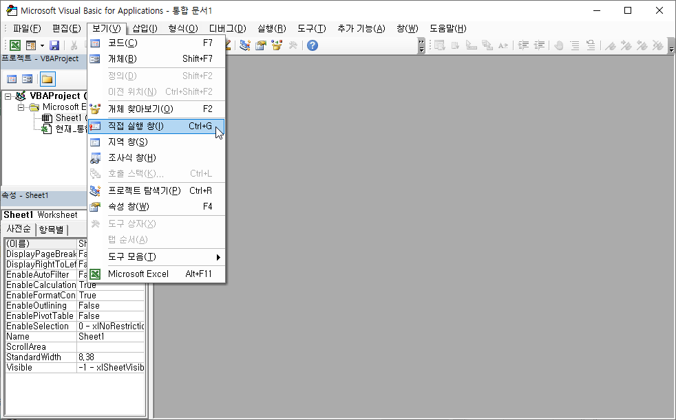This screenshot has height=420, width=676.
Task: Choose 코드(C) from the View menu
Action: click(x=156, y=43)
